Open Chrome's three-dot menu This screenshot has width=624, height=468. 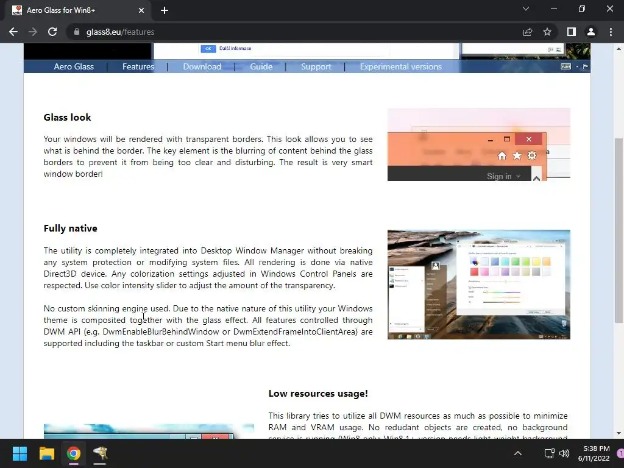(611, 32)
